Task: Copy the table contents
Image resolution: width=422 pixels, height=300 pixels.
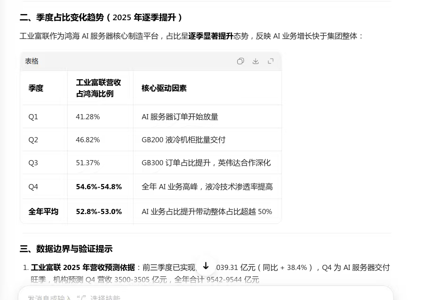Action: [x=241, y=61]
